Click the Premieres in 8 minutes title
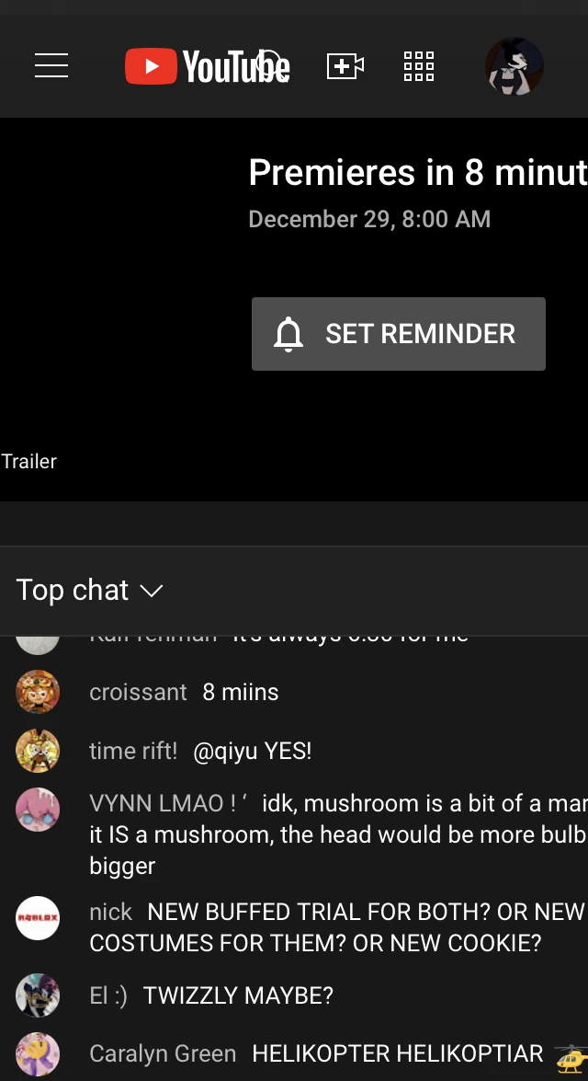The width and height of the screenshot is (588, 1081). tap(418, 172)
